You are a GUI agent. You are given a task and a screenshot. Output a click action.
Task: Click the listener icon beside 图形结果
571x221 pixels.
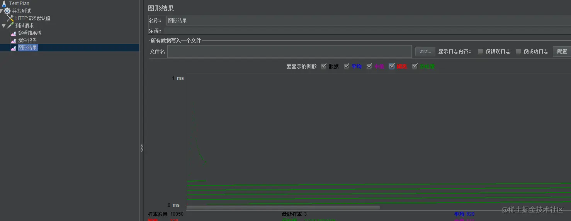pyautogui.click(x=14, y=48)
